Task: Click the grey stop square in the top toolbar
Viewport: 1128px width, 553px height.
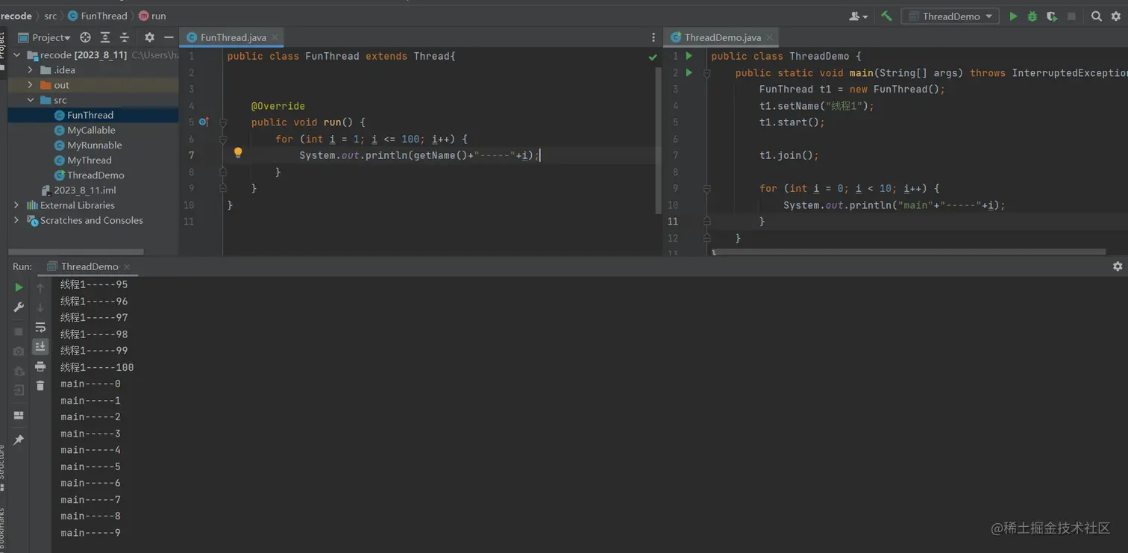Action: (x=1072, y=16)
